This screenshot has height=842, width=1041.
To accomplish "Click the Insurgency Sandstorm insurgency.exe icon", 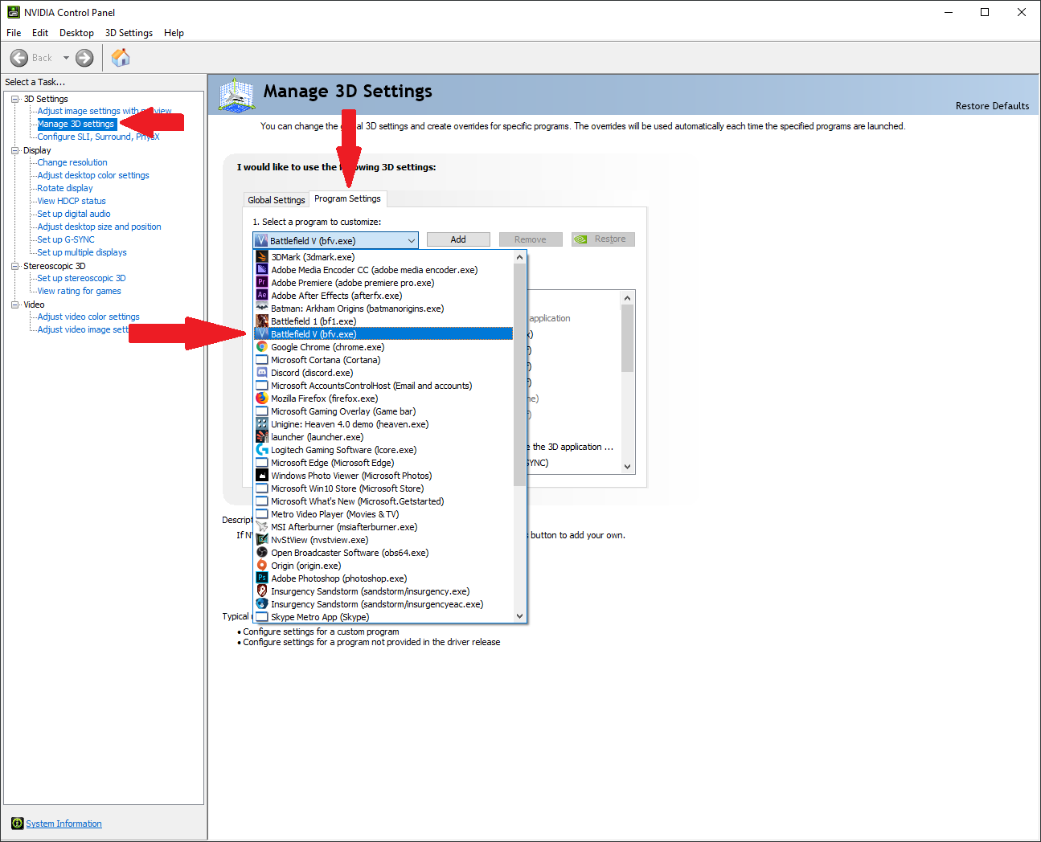I will (262, 591).
